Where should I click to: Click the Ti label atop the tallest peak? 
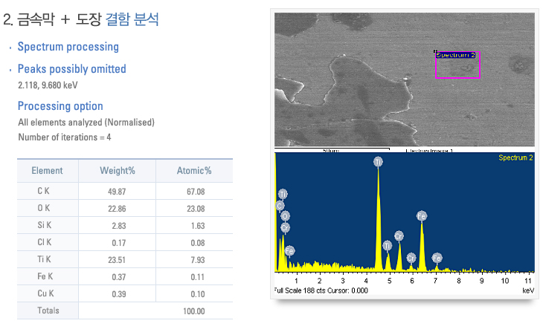pos(378,161)
